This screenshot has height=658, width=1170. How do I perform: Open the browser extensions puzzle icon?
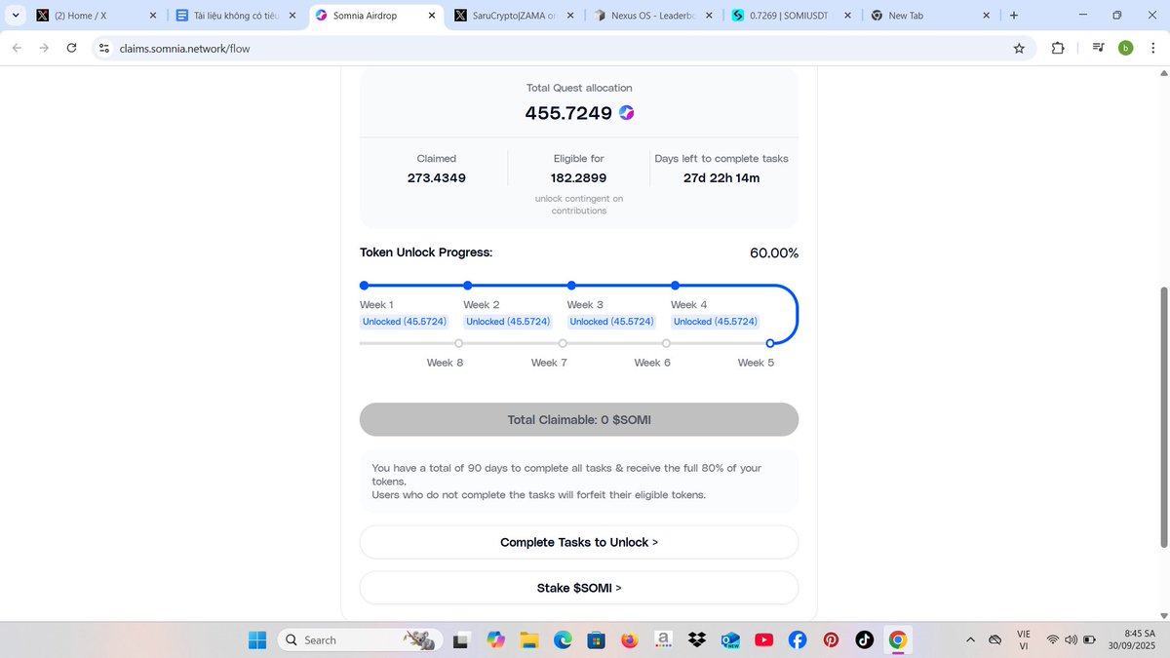click(1058, 48)
